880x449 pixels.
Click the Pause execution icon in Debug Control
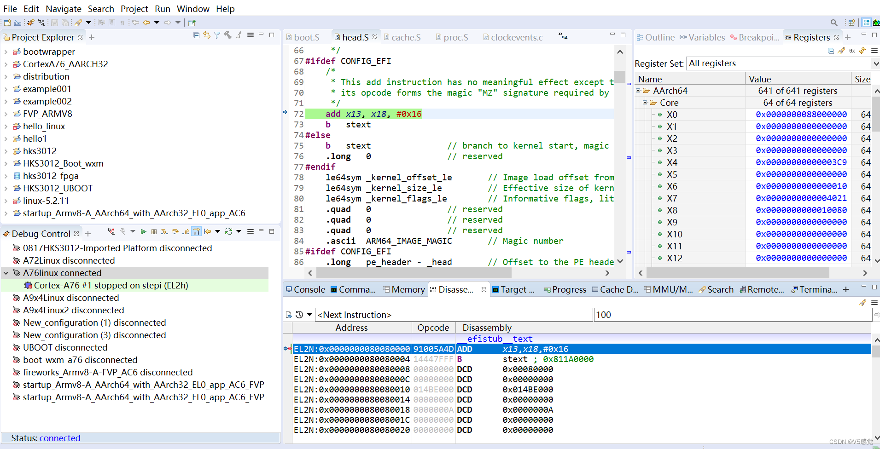click(154, 231)
